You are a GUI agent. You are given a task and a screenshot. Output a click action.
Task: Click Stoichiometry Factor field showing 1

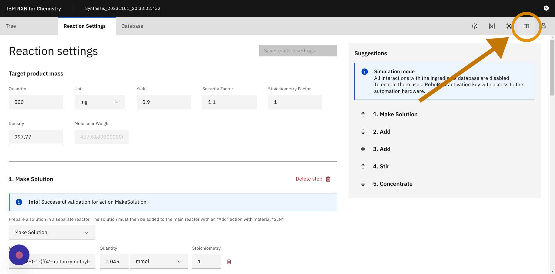295,102
